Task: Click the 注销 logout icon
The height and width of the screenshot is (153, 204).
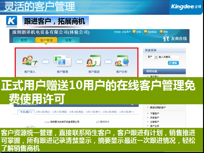Action: 134,32
